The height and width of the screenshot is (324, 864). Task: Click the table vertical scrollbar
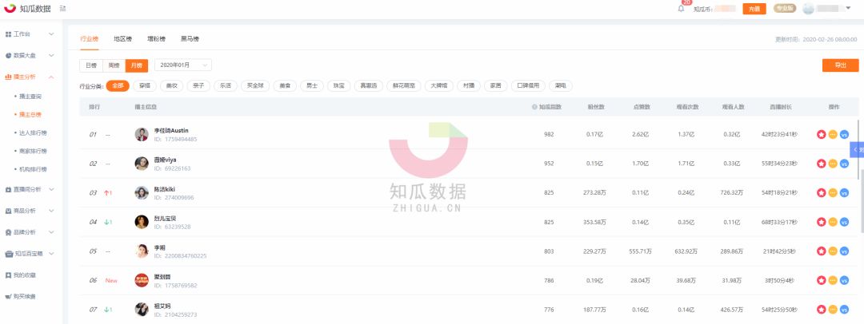point(857,148)
